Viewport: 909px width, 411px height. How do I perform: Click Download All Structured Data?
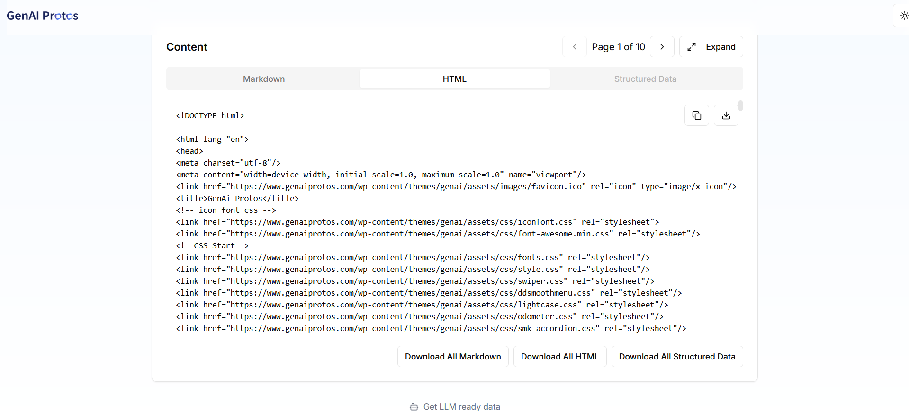(x=677, y=357)
